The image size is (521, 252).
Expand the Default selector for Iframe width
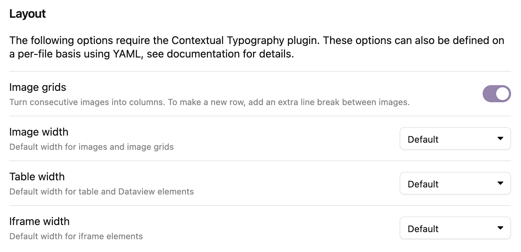pos(455,228)
